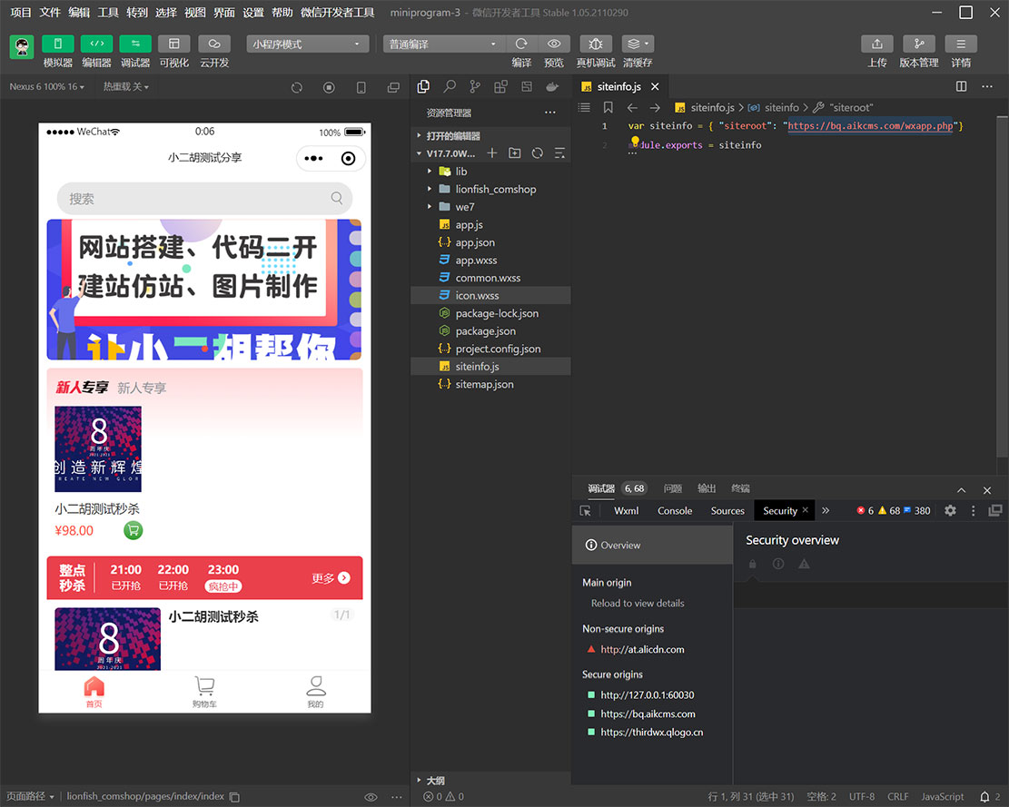The width and height of the screenshot is (1009, 807).
Task: Open app.json file
Action: [x=490, y=242]
